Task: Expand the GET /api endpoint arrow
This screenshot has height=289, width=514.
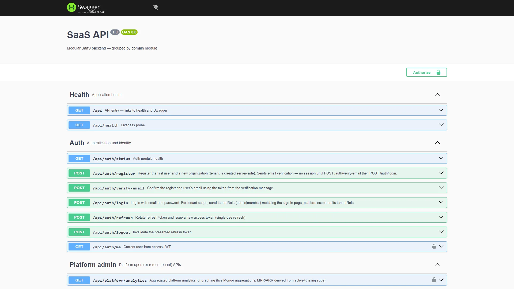Action: [441, 110]
